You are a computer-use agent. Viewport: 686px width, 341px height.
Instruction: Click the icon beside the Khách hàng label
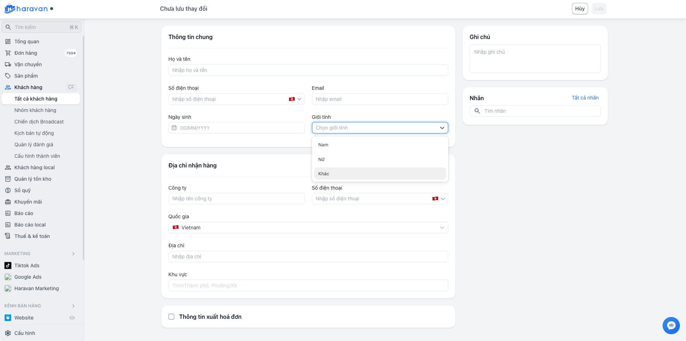[x=71, y=87]
